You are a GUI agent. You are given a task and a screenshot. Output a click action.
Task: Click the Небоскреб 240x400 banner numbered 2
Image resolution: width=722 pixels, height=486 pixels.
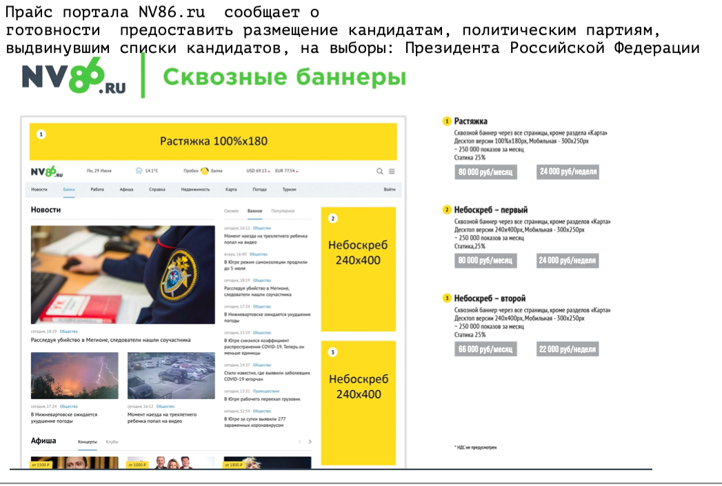pos(358,270)
